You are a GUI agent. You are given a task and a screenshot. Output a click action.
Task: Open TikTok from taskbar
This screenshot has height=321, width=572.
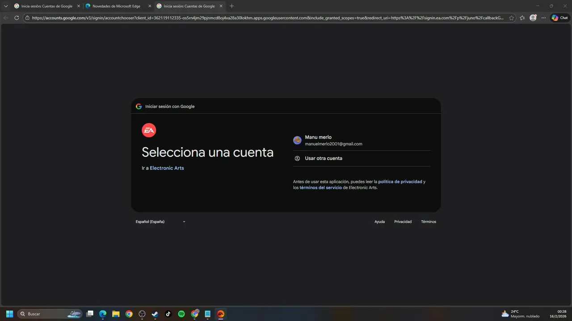click(x=168, y=314)
